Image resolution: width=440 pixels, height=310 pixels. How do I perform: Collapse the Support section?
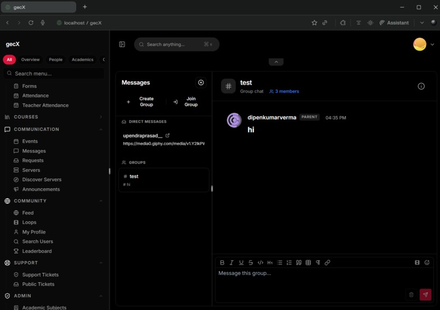click(53, 263)
